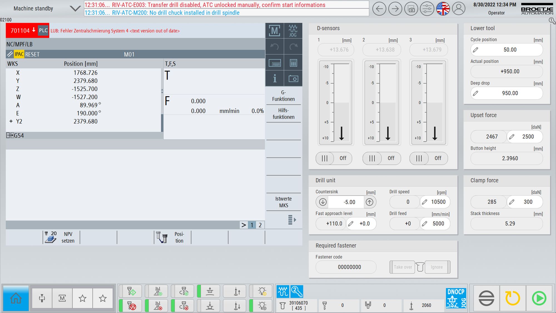Click the green cycle start button
Screen dimensions: 556x313
(x=539, y=298)
